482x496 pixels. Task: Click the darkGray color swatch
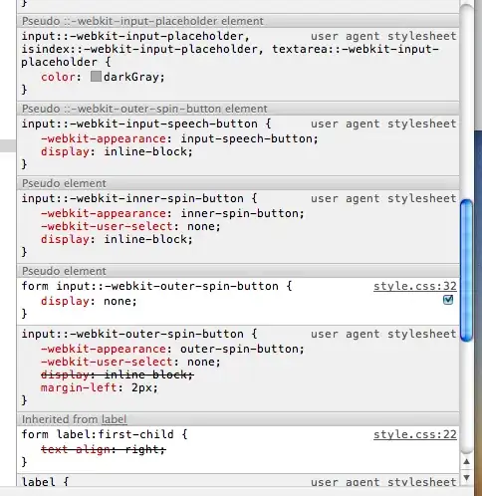tap(96, 77)
